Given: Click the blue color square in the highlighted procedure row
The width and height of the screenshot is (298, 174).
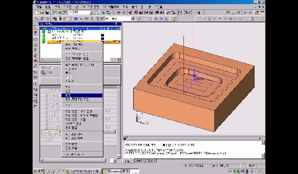Looking at the screenshot, I should click(x=102, y=41).
